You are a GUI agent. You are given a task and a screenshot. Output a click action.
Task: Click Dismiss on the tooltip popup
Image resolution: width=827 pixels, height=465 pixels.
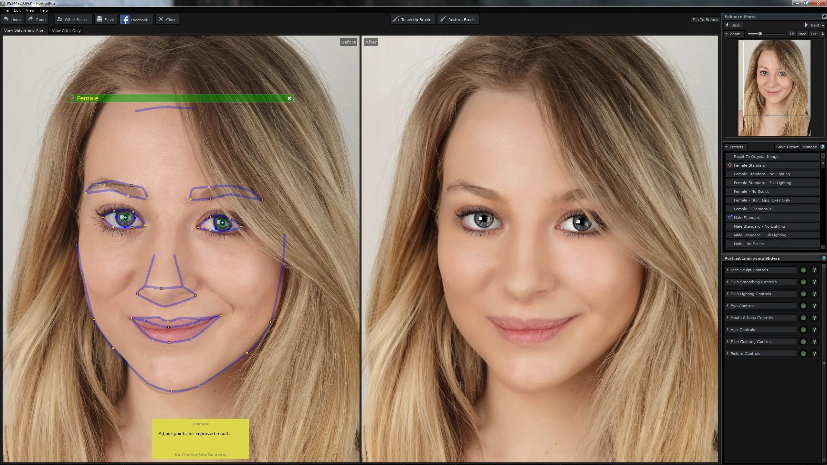(200, 424)
